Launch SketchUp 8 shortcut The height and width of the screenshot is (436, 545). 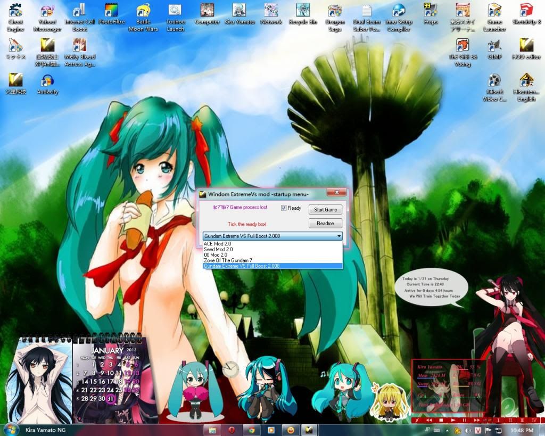coord(526,14)
